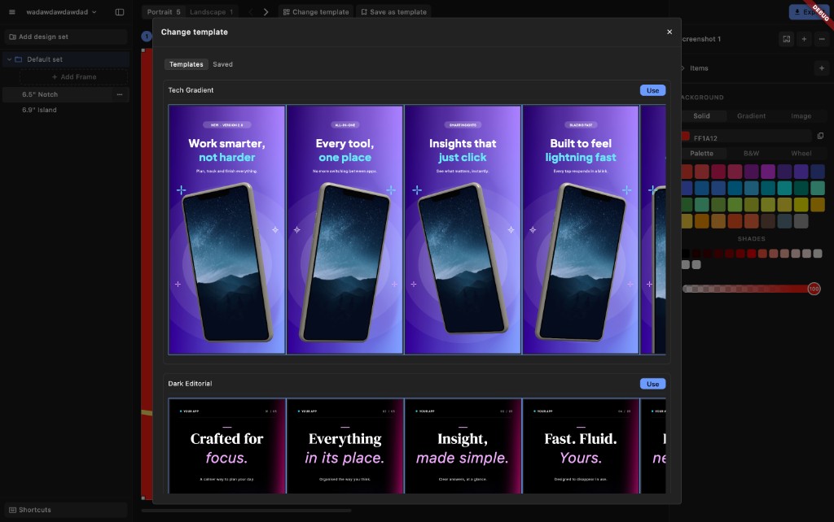Screen dimensions: 834x522
Task: Open more options for 6.5" Notch
Action: pos(120,94)
